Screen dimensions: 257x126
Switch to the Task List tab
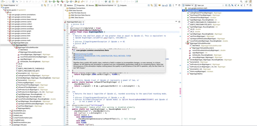(199, 6)
